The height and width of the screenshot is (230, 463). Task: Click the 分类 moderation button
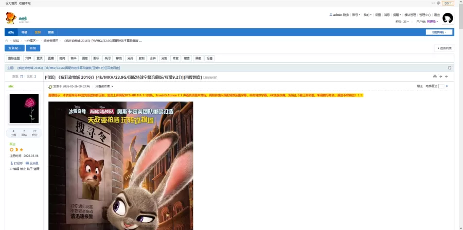(x=130, y=59)
